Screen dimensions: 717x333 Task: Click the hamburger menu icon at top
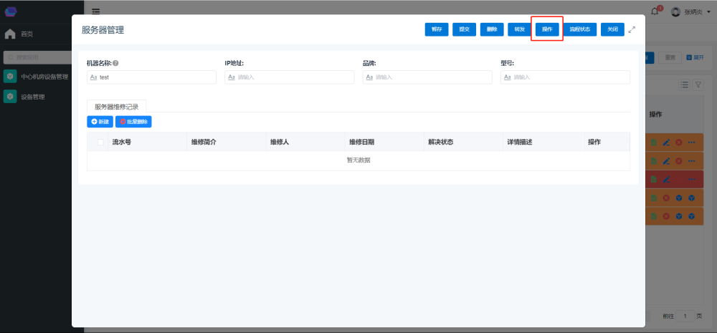[95, 11]
